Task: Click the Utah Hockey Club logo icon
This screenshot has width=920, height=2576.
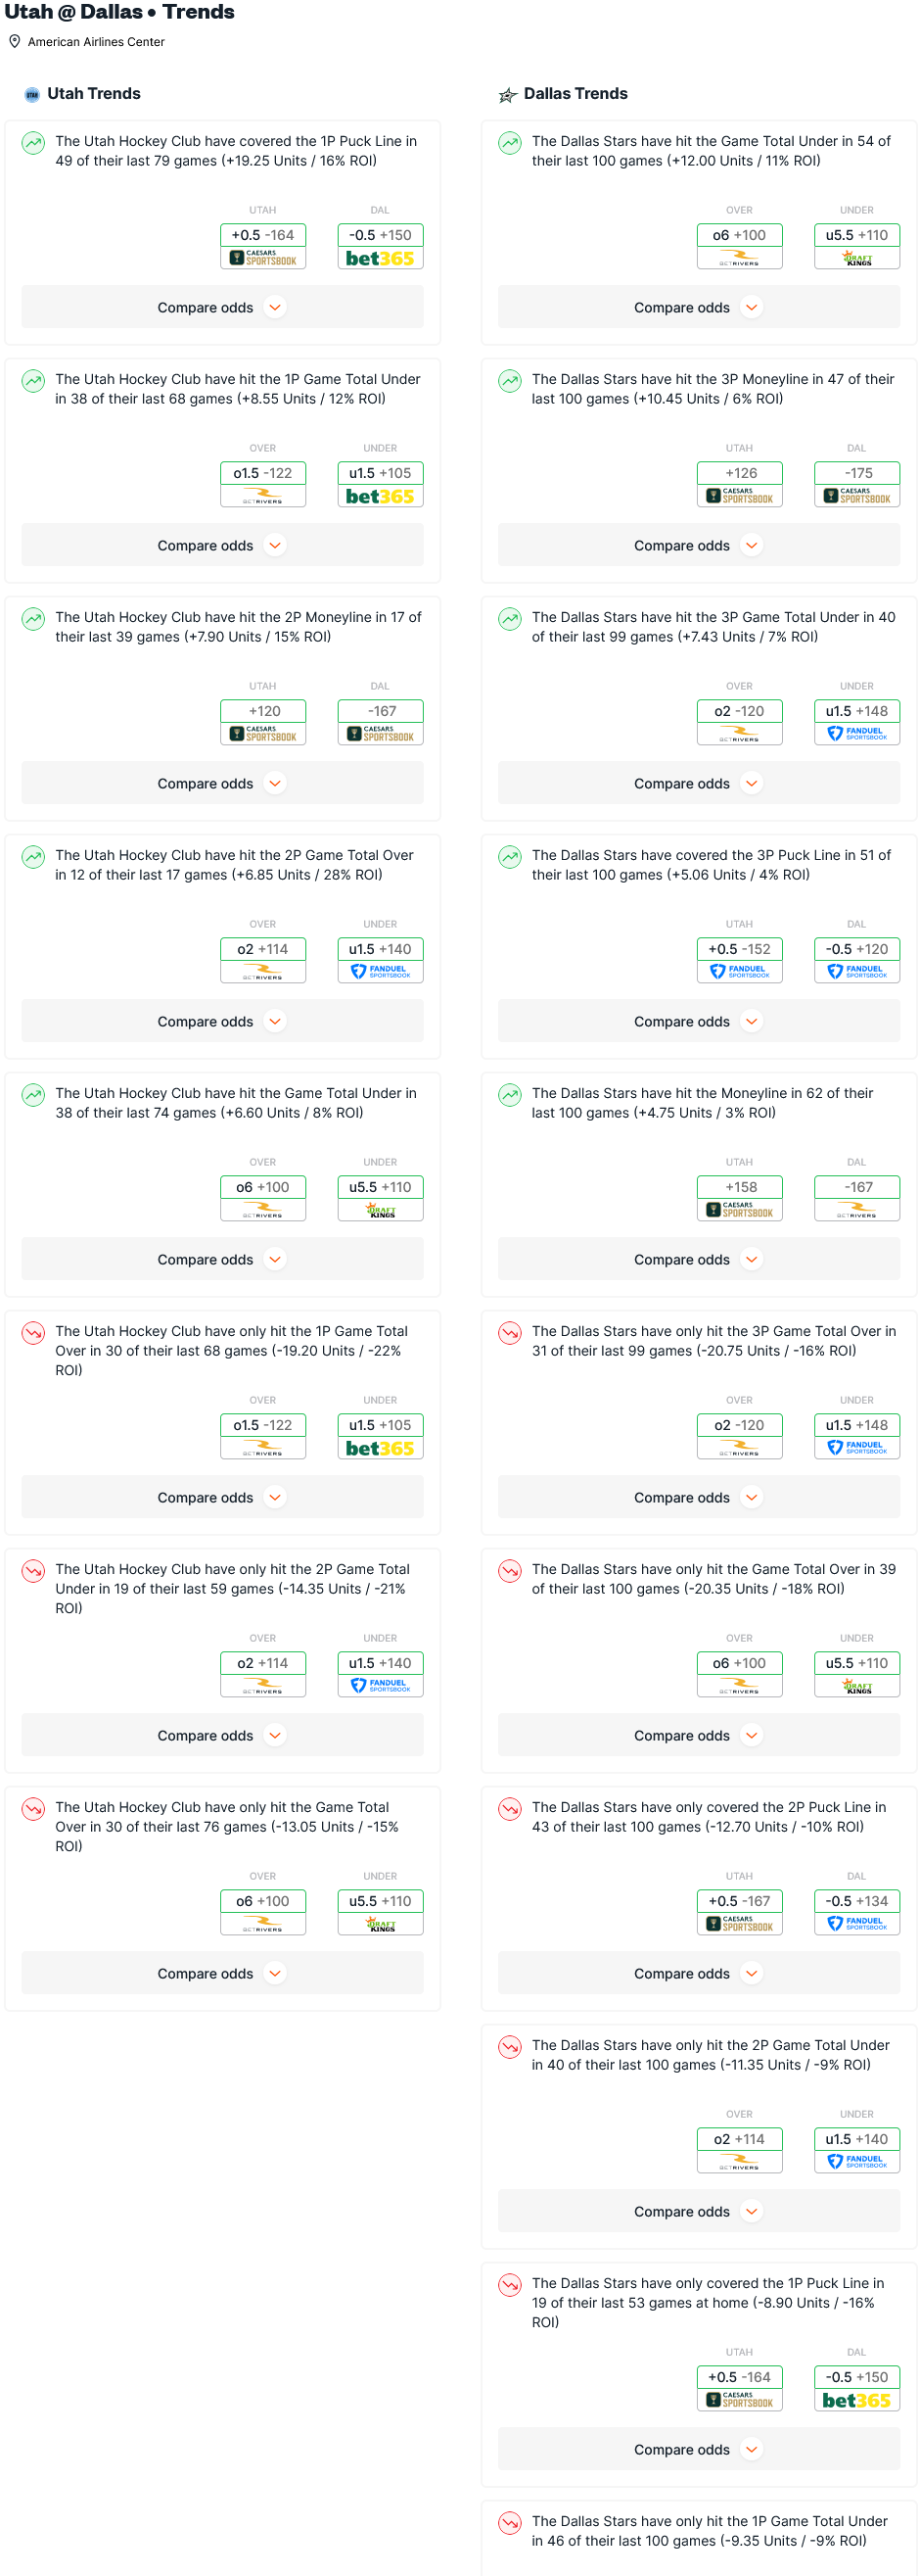Action: tap(32, 95)
